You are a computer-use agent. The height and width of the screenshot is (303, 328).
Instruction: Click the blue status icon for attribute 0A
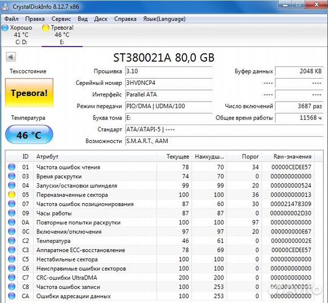coord(12,222)
